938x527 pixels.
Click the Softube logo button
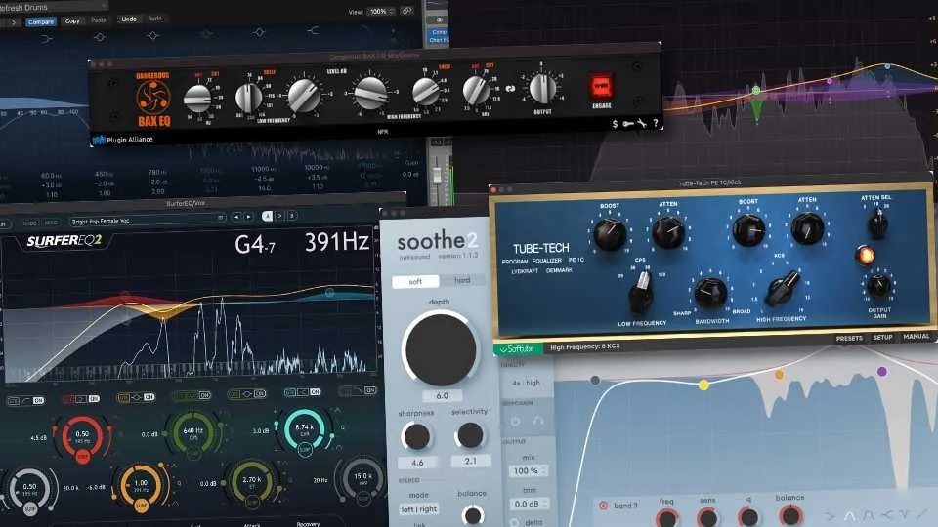click(518, 348)
